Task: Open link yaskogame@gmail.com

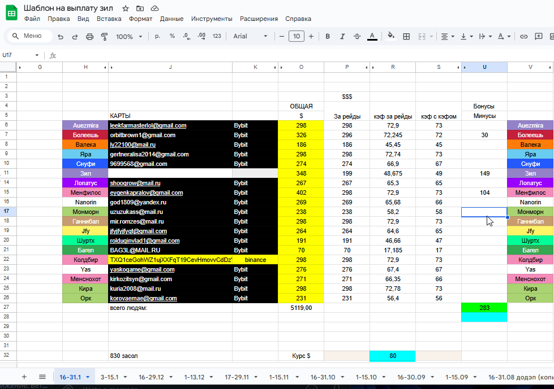Action: click(142, 269)
